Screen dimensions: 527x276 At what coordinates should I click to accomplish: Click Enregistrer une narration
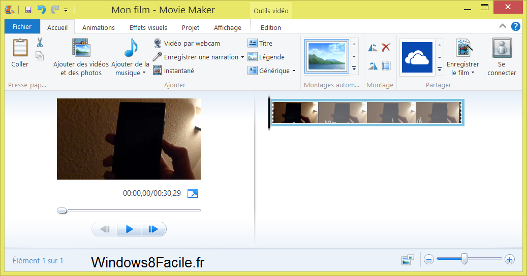(195, 57)
